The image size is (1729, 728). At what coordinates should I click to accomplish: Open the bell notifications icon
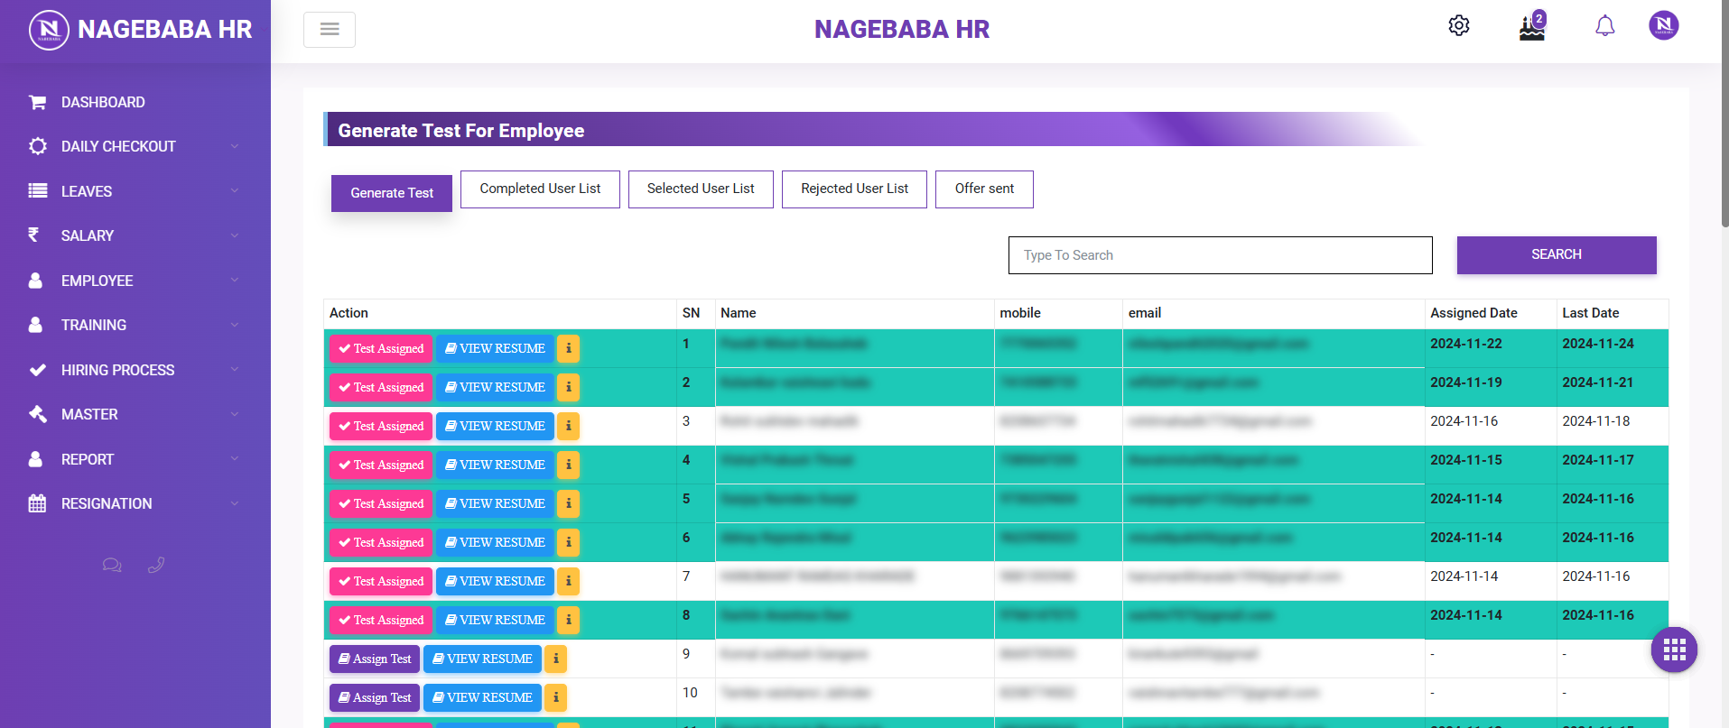(x=1604, y=26)
